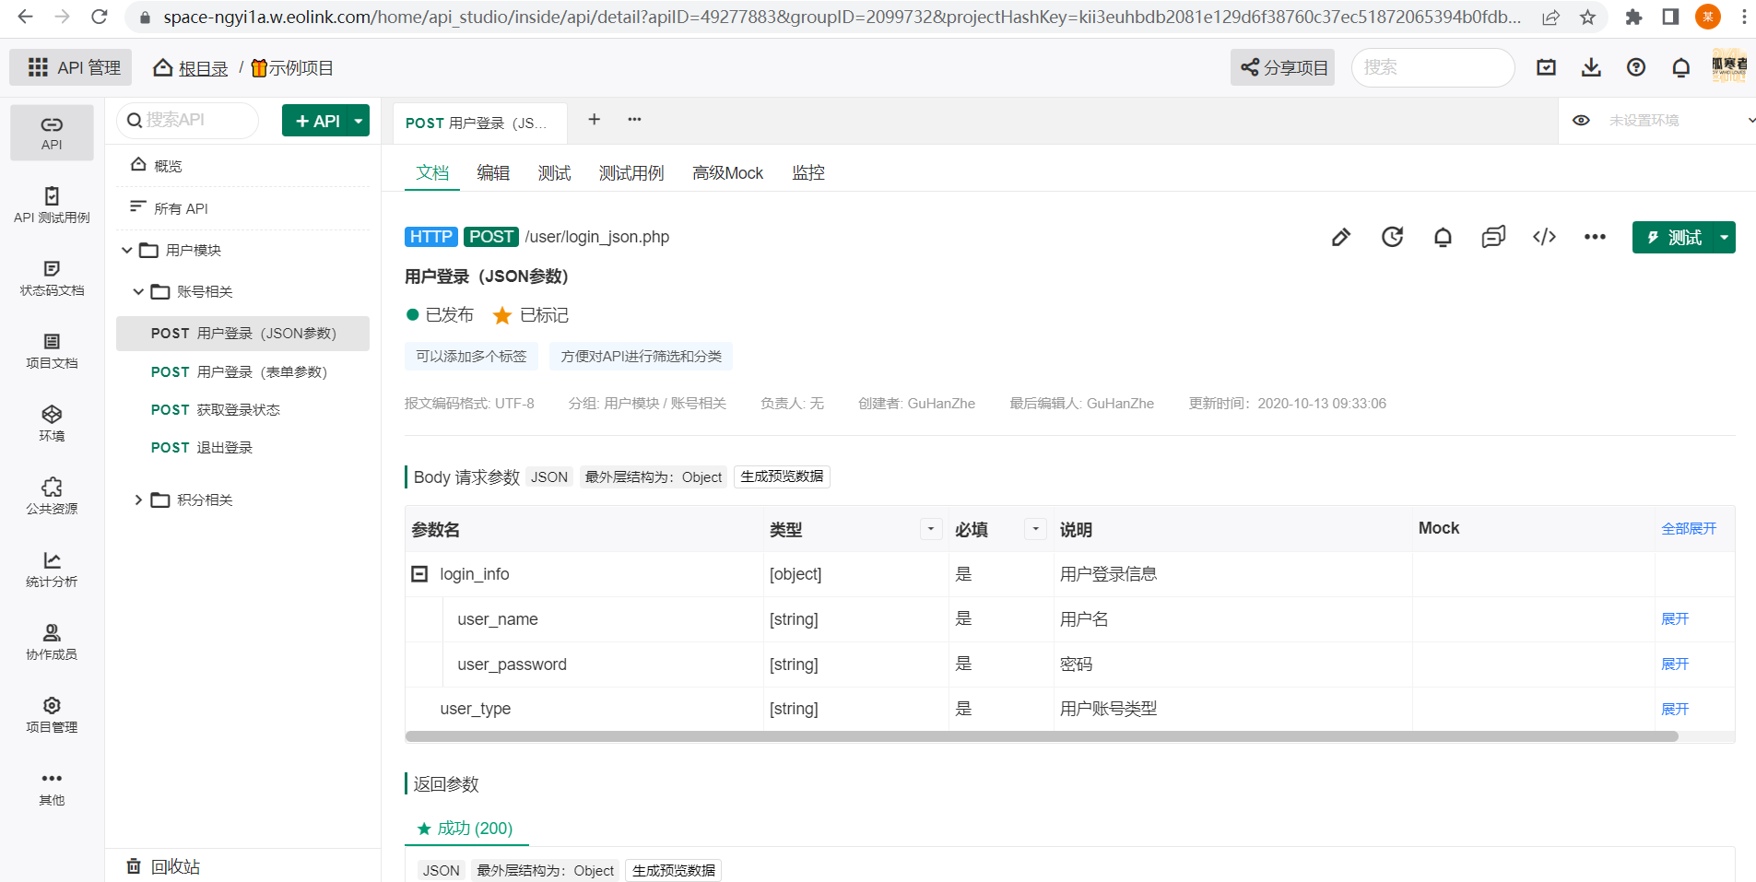Open the API history (clock) icon
The height and width of the screenshot is (882, 1756).
point(1392,237)
